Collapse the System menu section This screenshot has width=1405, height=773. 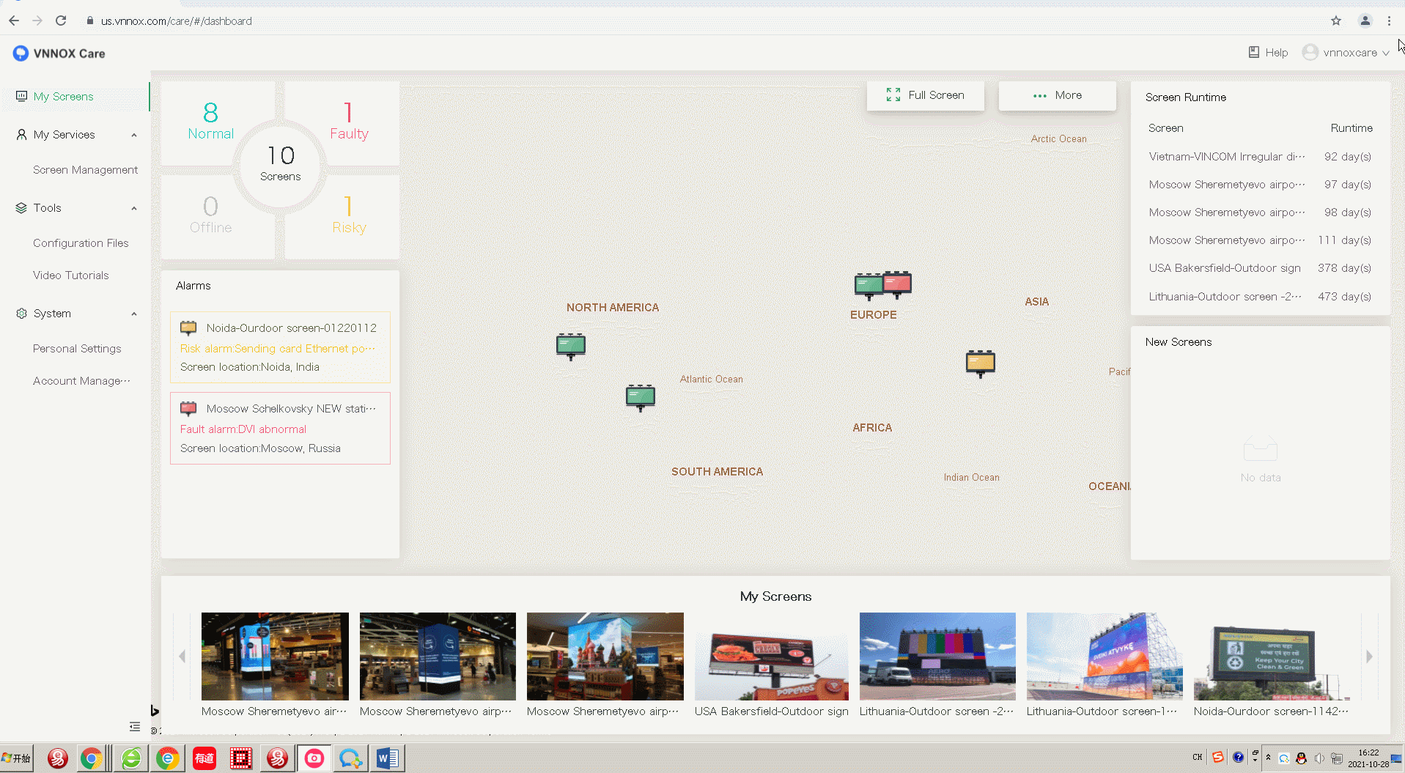(x=134, y=314)
